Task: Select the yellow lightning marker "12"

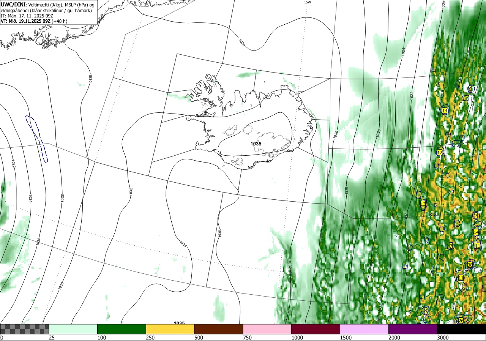Action: pyautogui.click(x=440, y=152)
